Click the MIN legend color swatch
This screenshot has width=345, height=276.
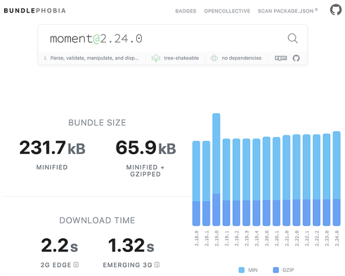(242, 270)
